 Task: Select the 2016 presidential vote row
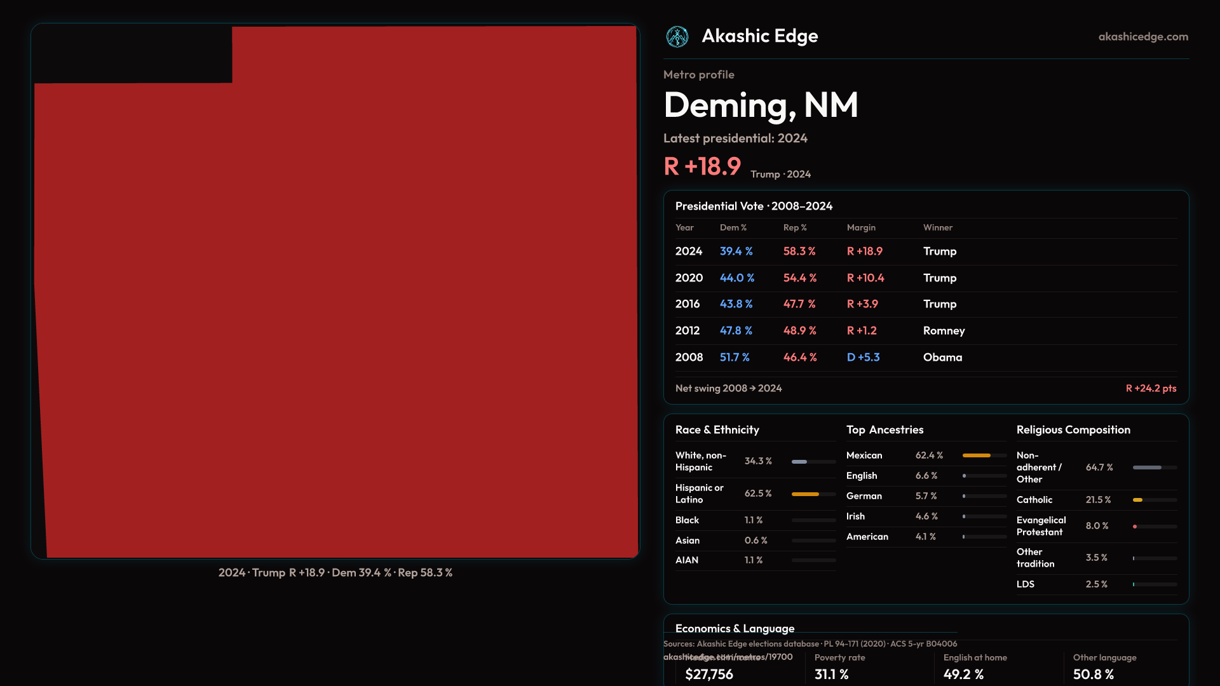coord(925,304)
